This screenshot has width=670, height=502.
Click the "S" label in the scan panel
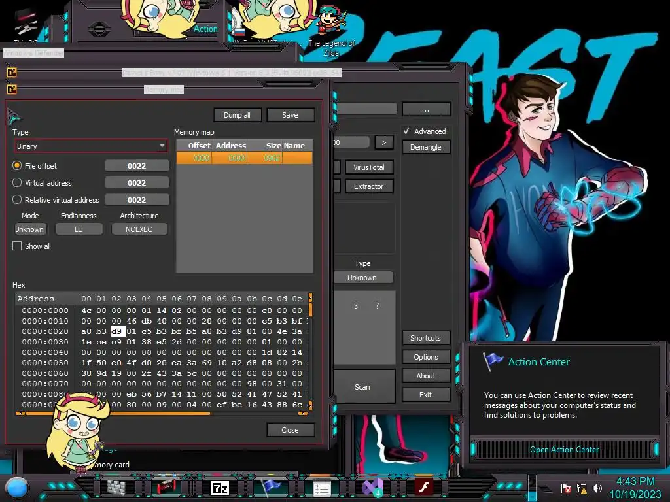[356, 306]
